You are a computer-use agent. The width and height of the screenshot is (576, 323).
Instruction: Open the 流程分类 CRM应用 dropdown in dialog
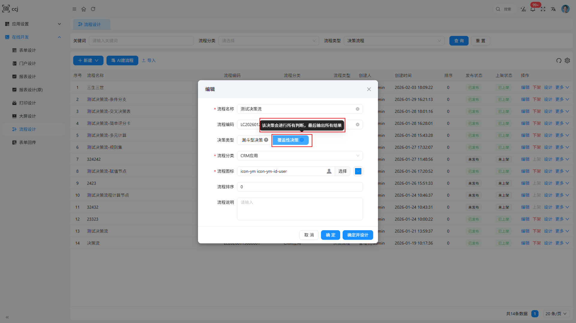[x=300, y=156]
